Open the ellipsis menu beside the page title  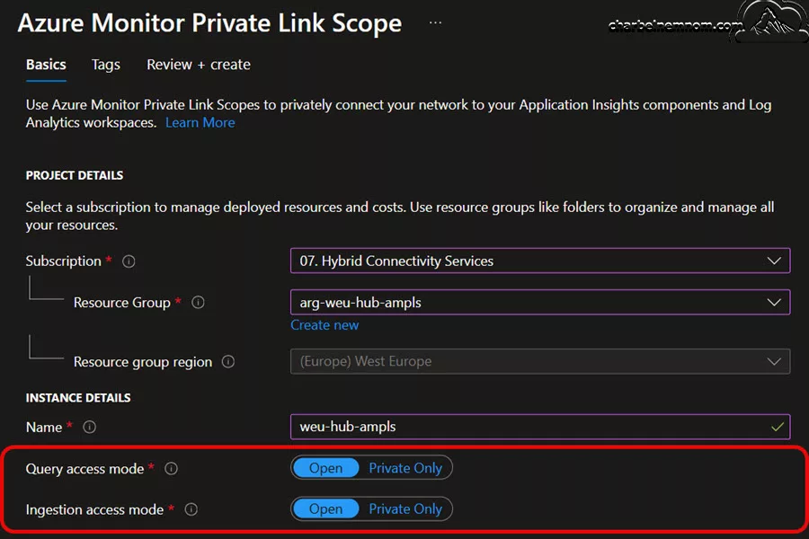click(435, 23)
